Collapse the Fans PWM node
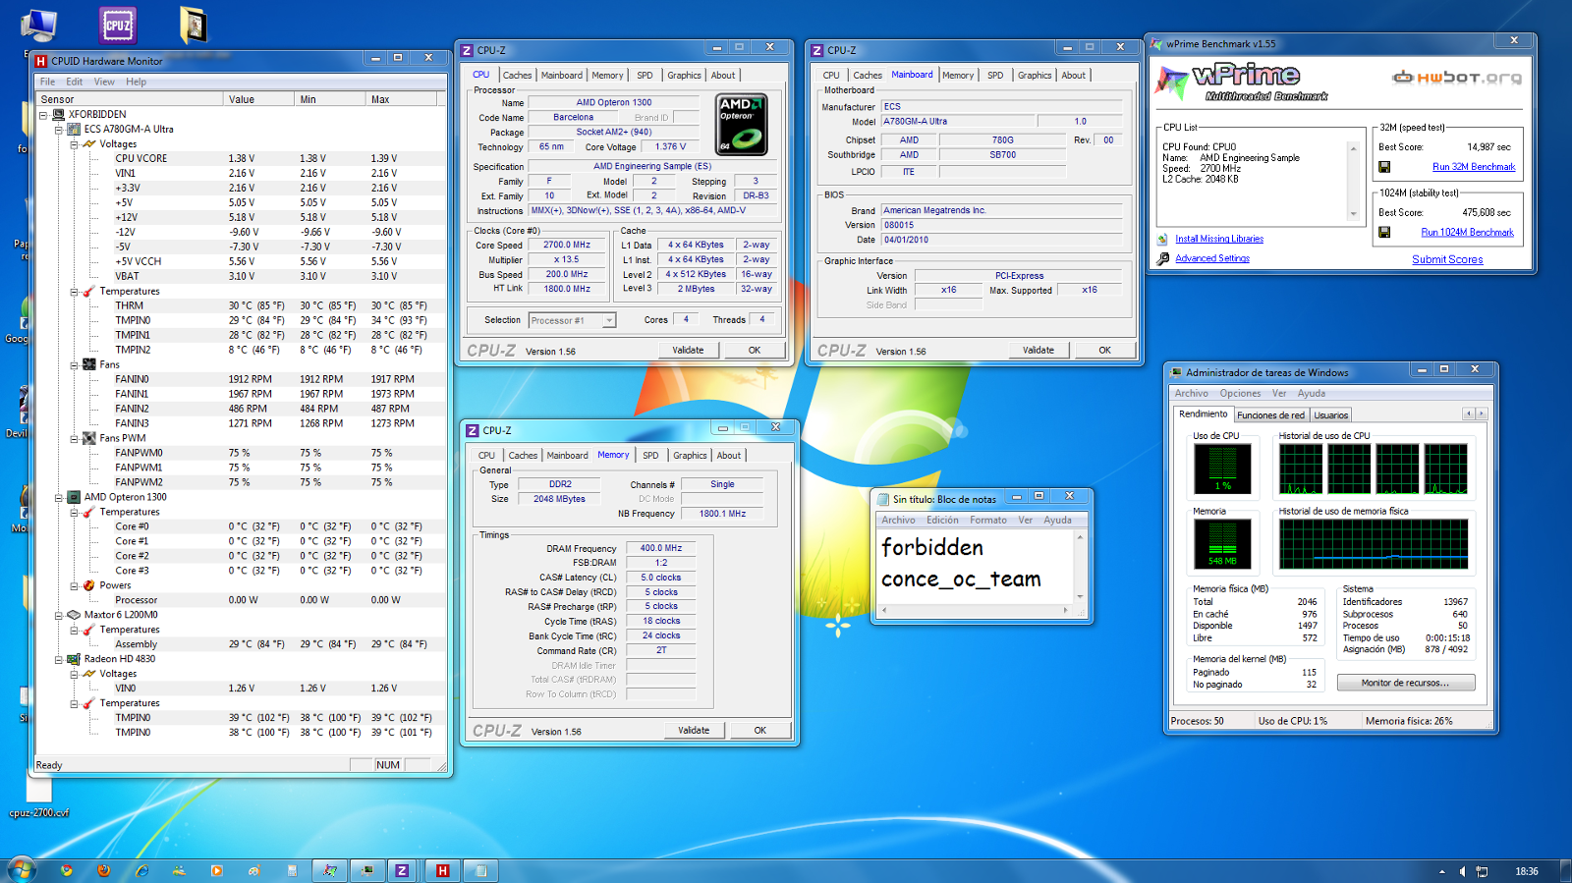This screenshot has width=1572, height=883. click(x=74, y=439)
